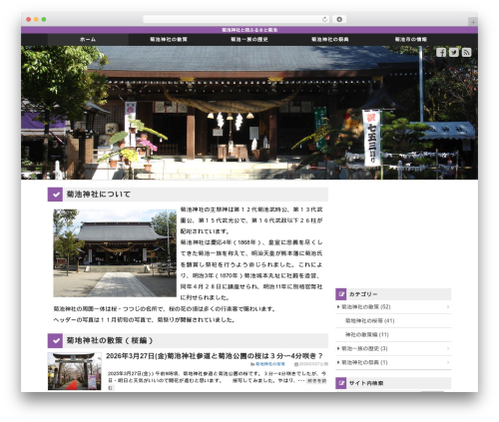The width and height of the screenshot is (499, 422).
Task: Click right chevron on the (52) category row
Action: (448, 306)
